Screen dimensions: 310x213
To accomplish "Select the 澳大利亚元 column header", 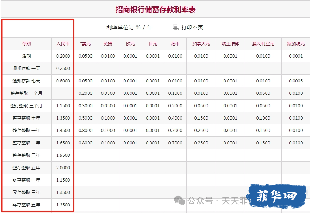I will (x=263, y=44).
